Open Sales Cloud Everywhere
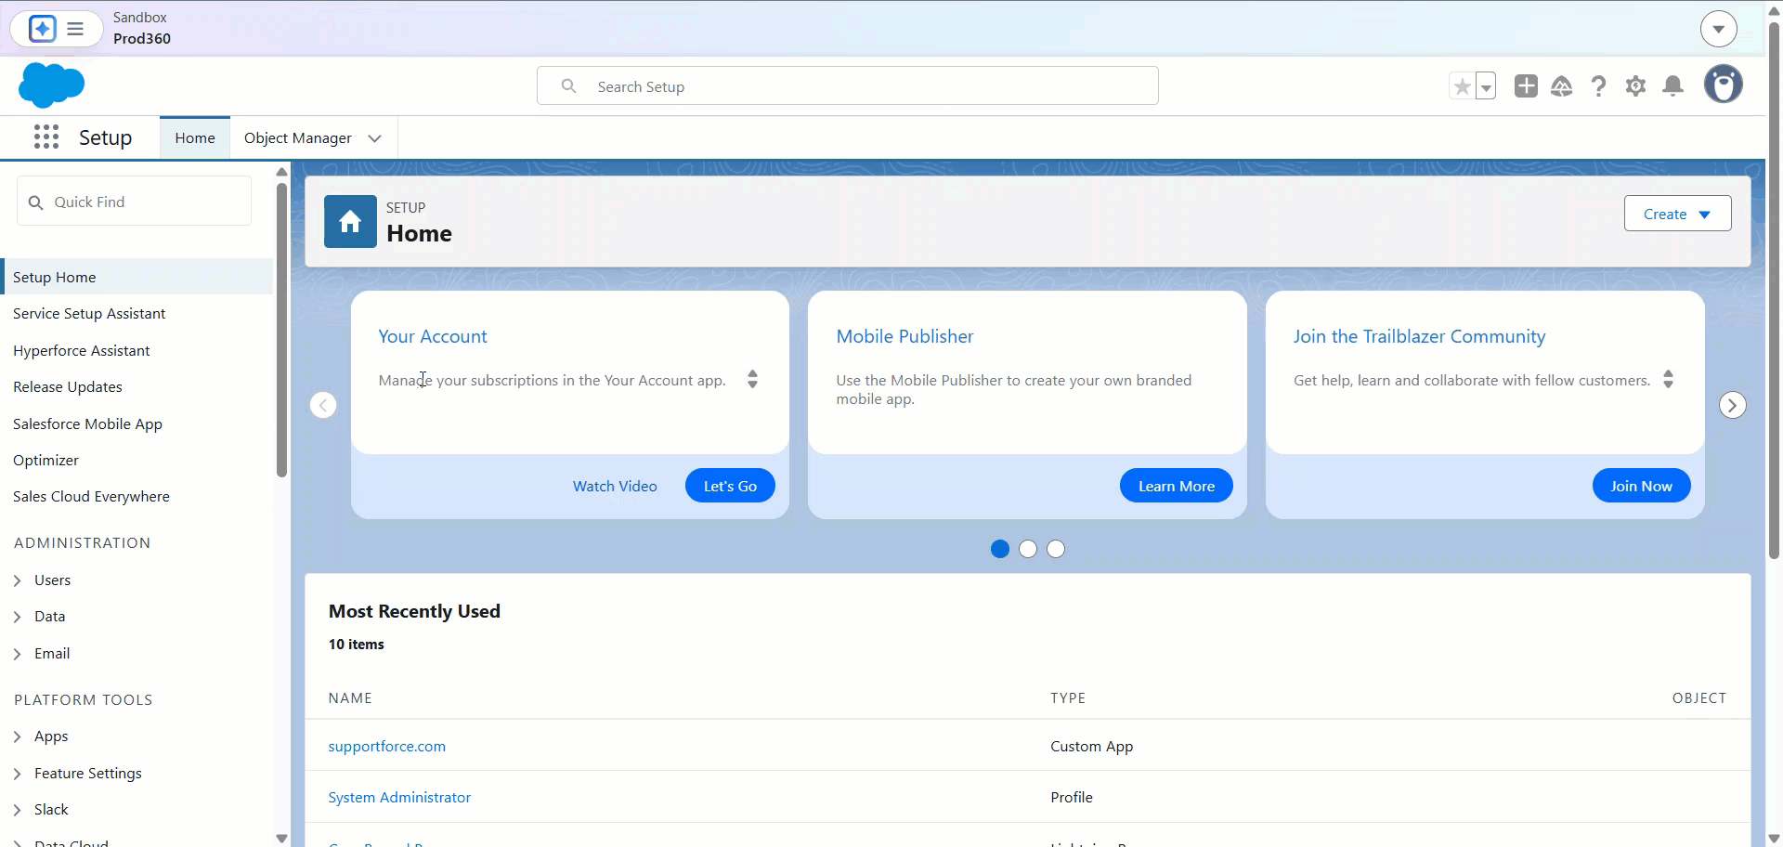Image resolution: width=1783 pixels, height=847 pixels. pos(91,496)
